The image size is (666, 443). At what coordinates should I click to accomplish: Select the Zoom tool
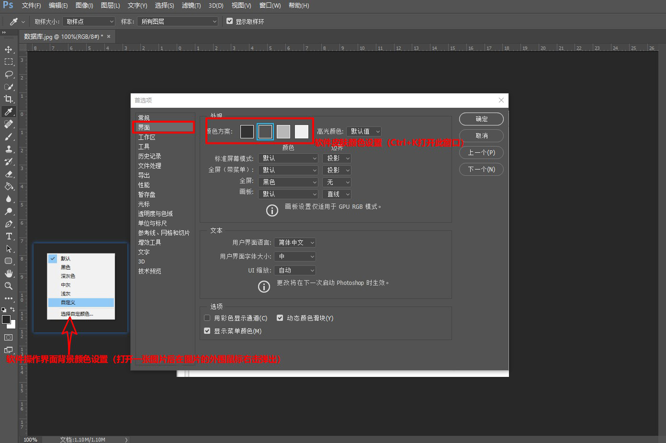pyautogui.click(x=9, y=286)
